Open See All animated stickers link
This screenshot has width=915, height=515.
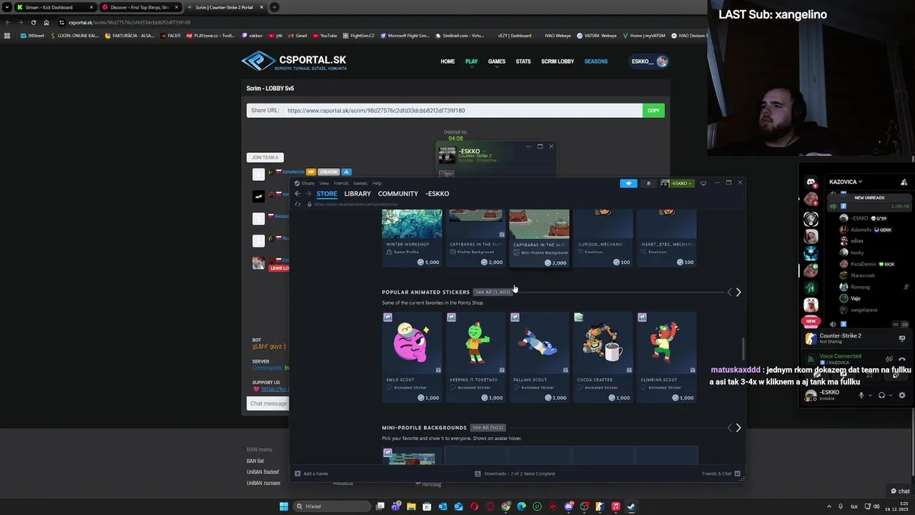click(x=493, y=292)
